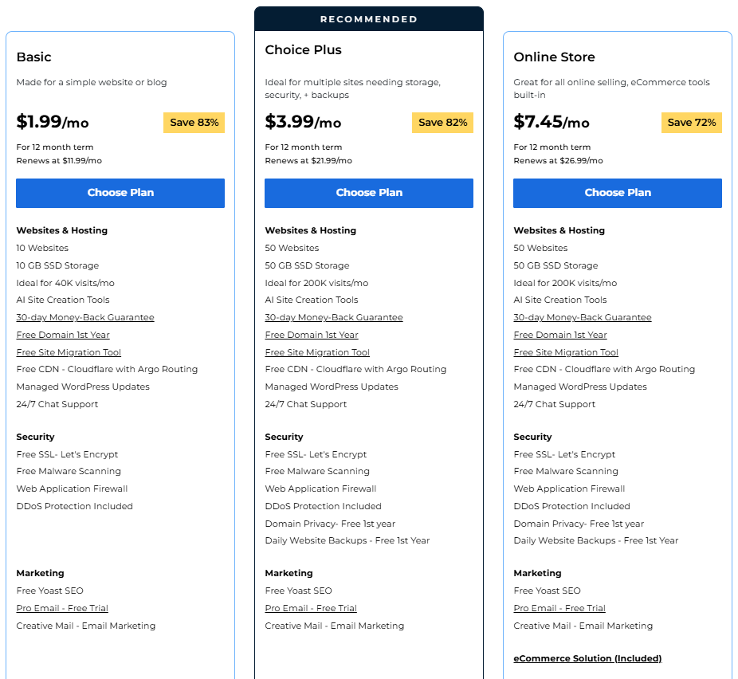The height and width of the screenshot is (679, 738).
Task: Click Pro Email - Free Trial in Choice Plus
Action: coord(311,608)
